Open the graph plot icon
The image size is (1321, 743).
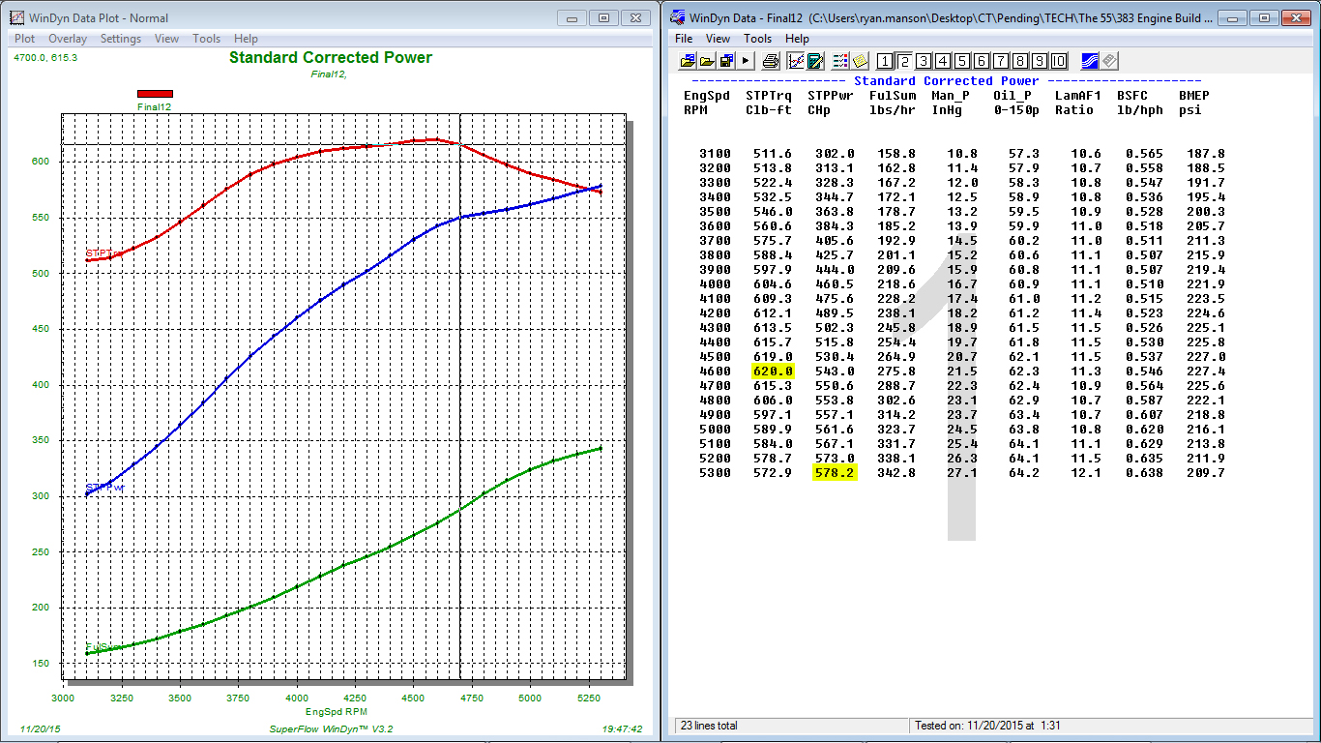pyautogui.click(x=796, y=61)
